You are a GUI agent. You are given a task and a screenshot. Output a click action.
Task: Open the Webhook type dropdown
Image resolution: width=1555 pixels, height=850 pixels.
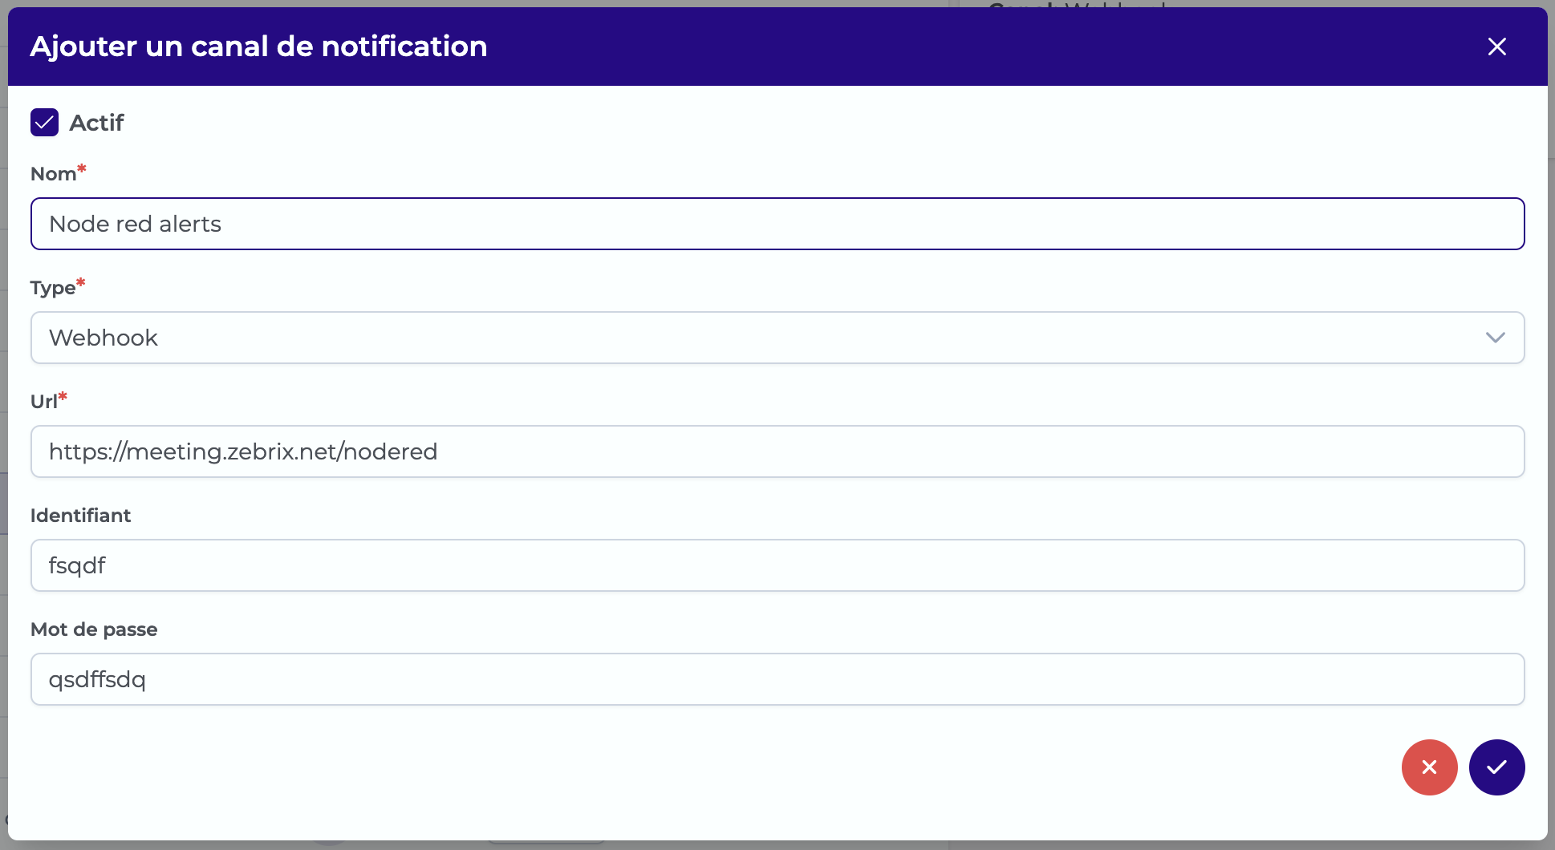(777, 338)
